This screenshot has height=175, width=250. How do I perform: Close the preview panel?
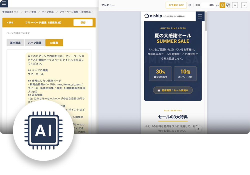(244, 5)
